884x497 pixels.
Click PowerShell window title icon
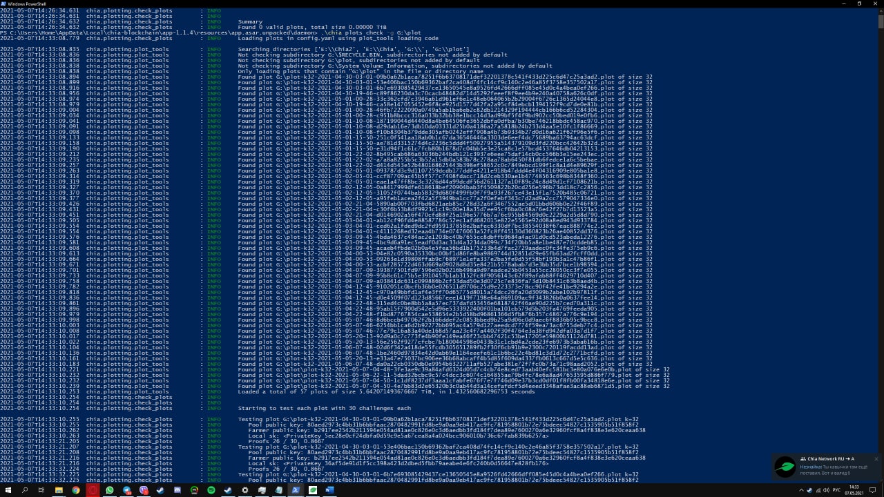3,3
